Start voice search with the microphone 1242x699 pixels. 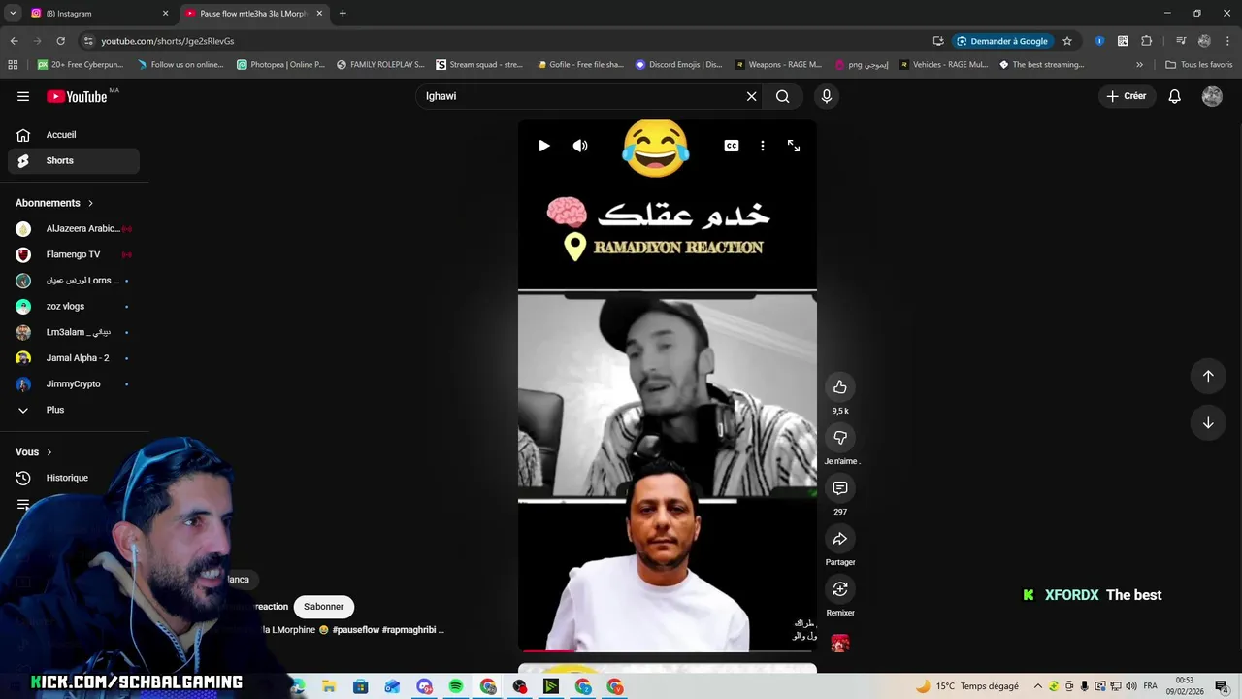coord(827,96)
